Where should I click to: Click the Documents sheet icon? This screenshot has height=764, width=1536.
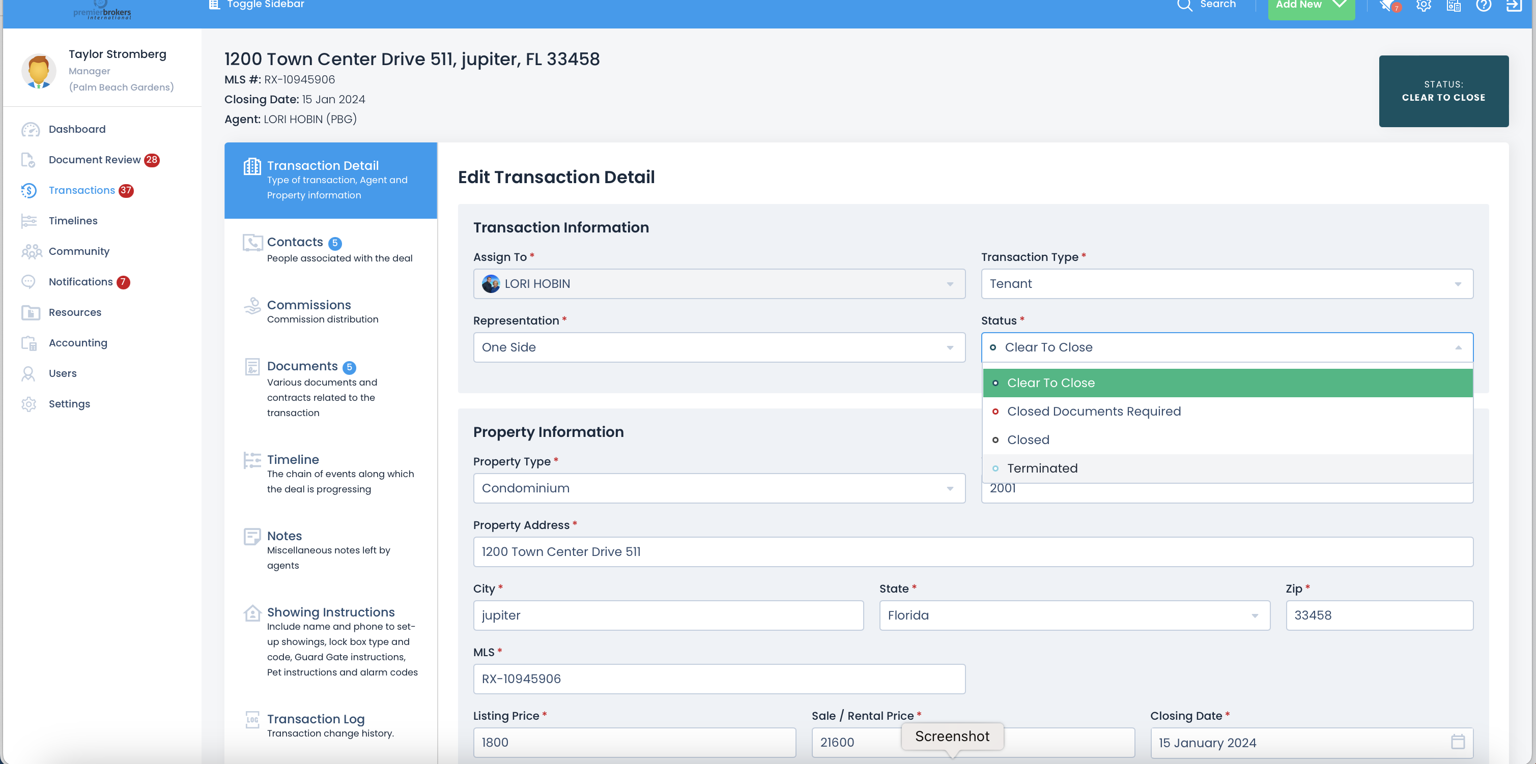252,367
